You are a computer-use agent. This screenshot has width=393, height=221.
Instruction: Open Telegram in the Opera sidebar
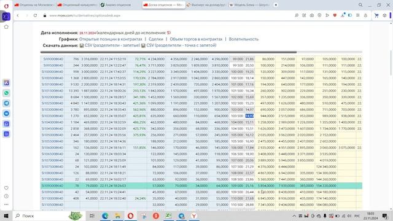point(7,103)
